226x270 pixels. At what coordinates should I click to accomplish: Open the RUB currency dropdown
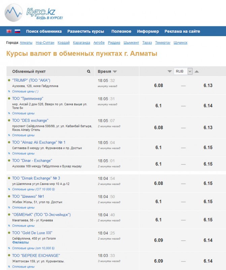(183, 71)
